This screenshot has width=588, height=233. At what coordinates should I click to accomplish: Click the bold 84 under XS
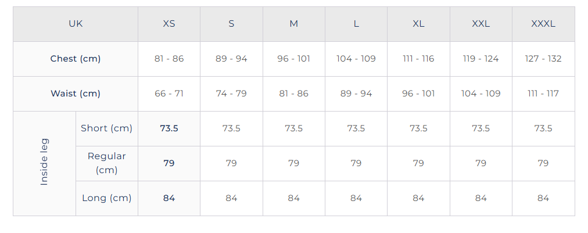(x=169, y=199)
